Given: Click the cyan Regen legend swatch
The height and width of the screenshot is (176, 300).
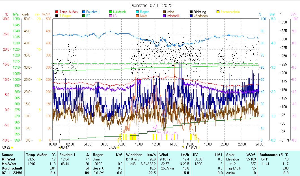Looking at the screenshot, I should pyautogui.click(x=137, y=12).
